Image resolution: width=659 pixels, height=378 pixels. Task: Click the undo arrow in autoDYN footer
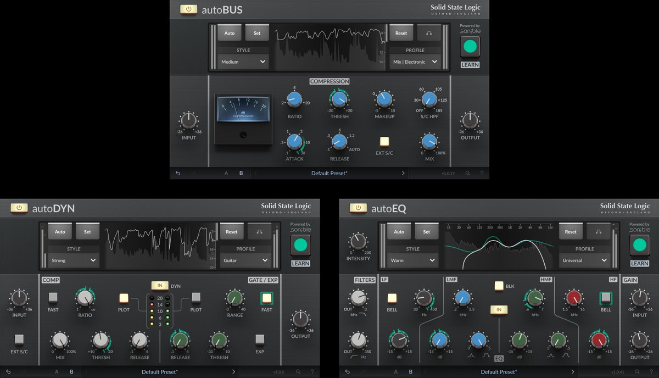(8, 371)
